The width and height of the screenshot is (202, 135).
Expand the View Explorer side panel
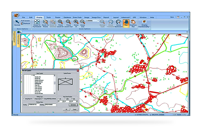(18, 40)
